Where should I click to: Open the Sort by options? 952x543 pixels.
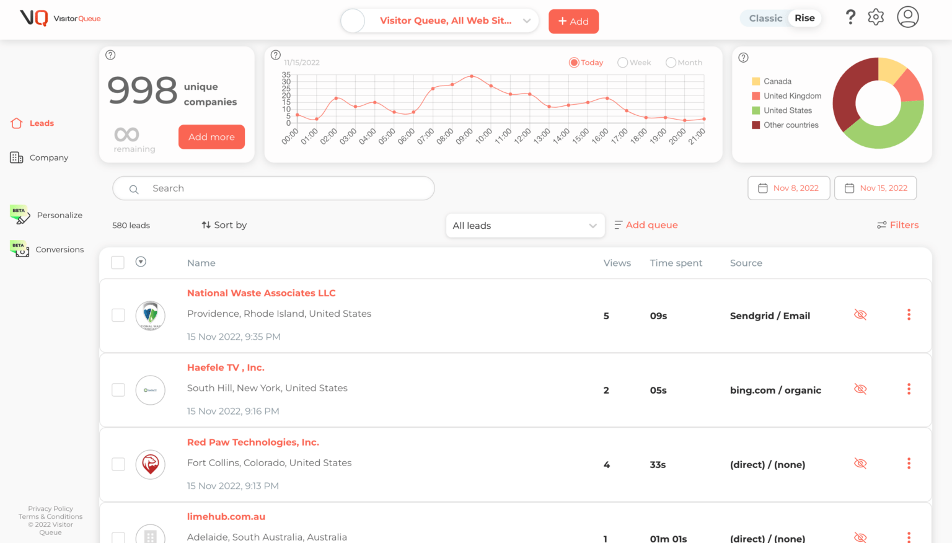(224, 225)
